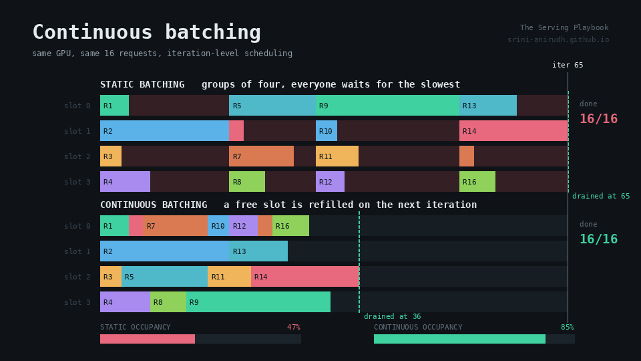This screenshot has height=361, width=641.
Task: Click the continuous occupancy progress bar
Action: coord(474,339)
